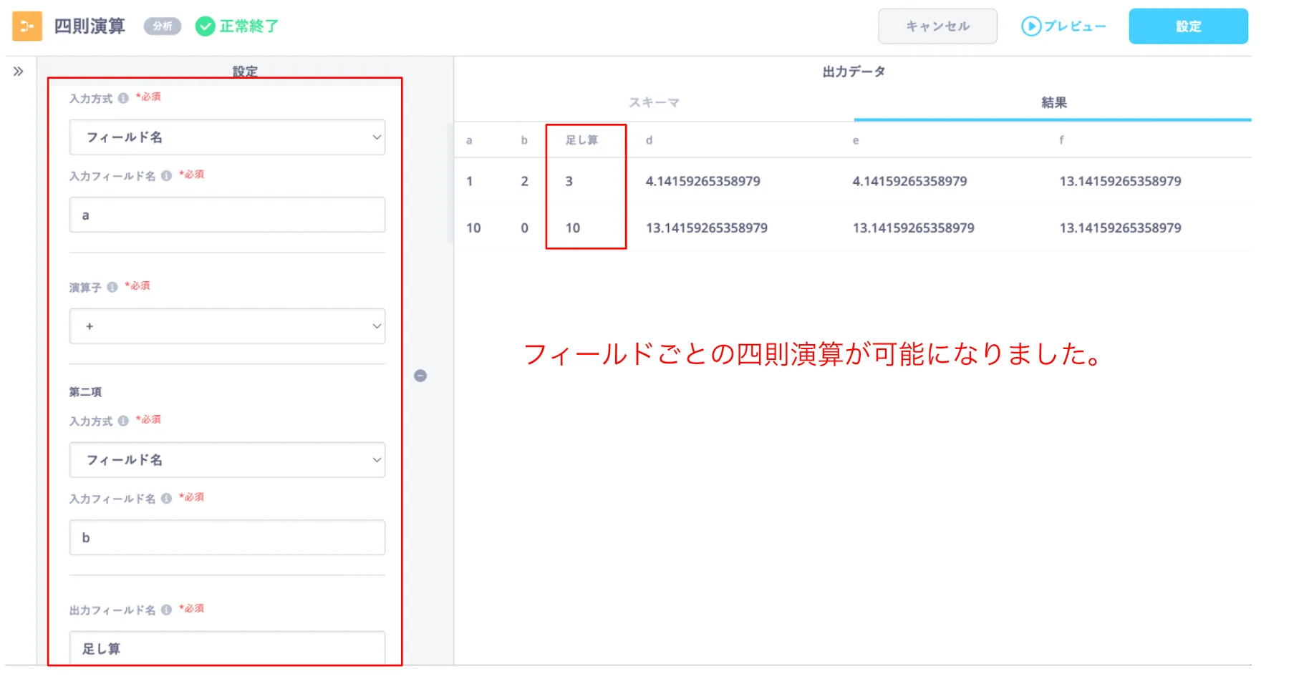Click info icon beside first 入力フィールド名 label

click(166, 176)
